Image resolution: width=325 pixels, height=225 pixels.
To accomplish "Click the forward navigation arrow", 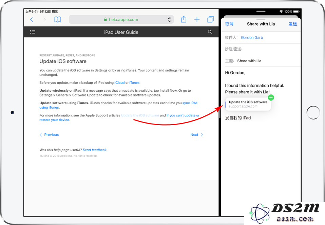I will tap(44, 20).
